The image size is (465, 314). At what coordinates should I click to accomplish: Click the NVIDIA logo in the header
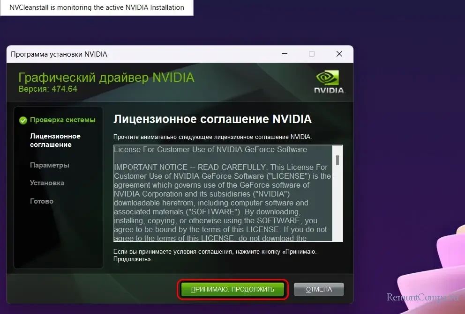[x=329, y=82]
